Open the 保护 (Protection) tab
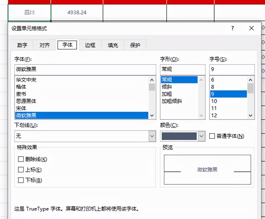This screenshot has height=219, width=265. coord(135,45)
